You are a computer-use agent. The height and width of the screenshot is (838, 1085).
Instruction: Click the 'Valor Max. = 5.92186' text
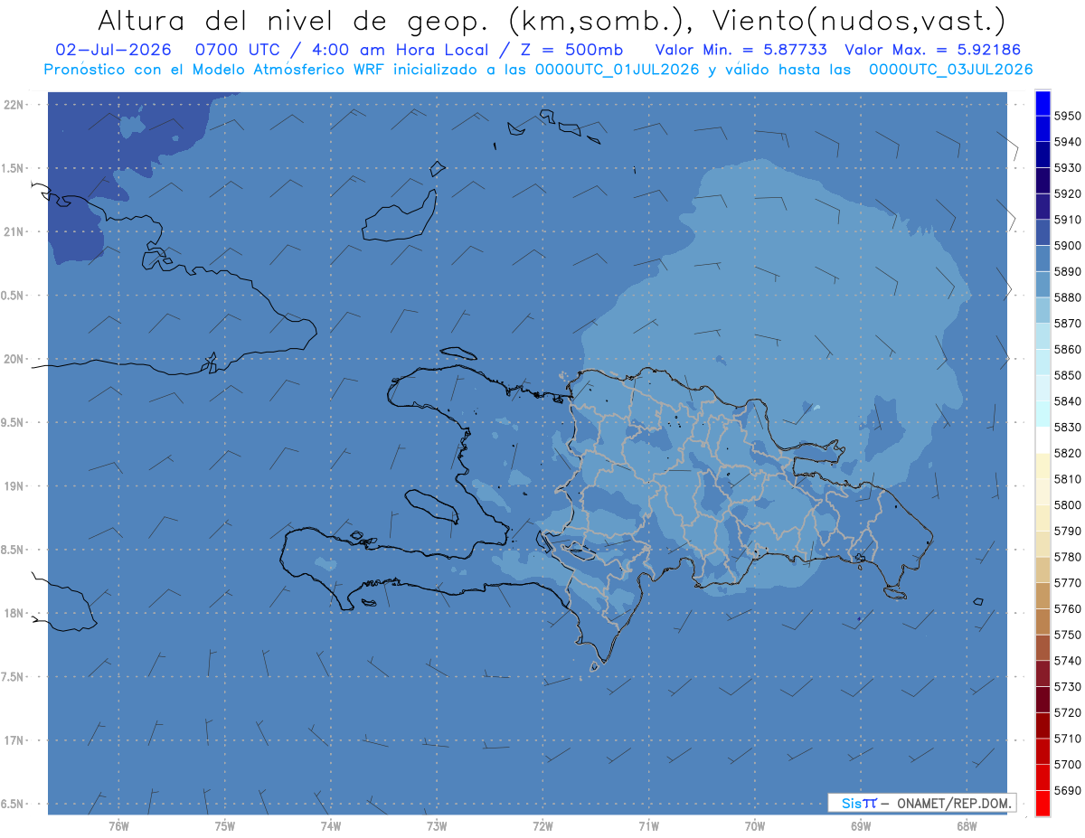coord(933,50)
